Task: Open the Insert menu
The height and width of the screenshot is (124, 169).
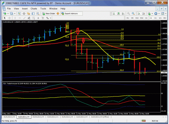Action: [25, 9]
